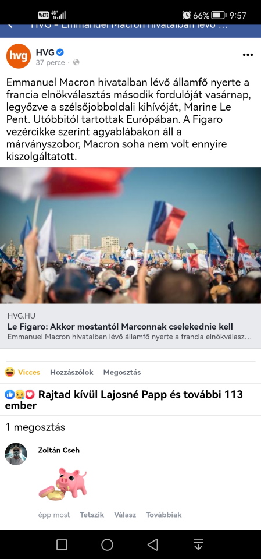Image resolution: width=261 pixels, height=559 pixels.
Task: Tap the Android recent apps square button
Action: click(62, 544)
